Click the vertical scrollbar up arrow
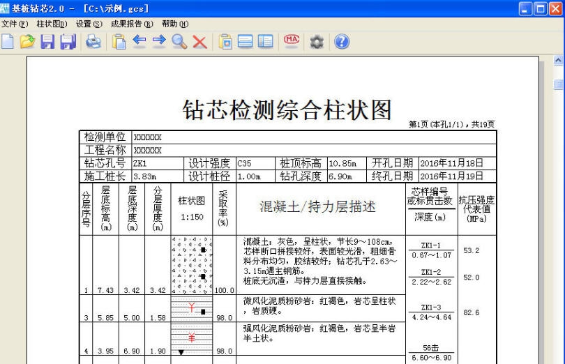Screen dimensions: 565x364 (x=558, y=61)
